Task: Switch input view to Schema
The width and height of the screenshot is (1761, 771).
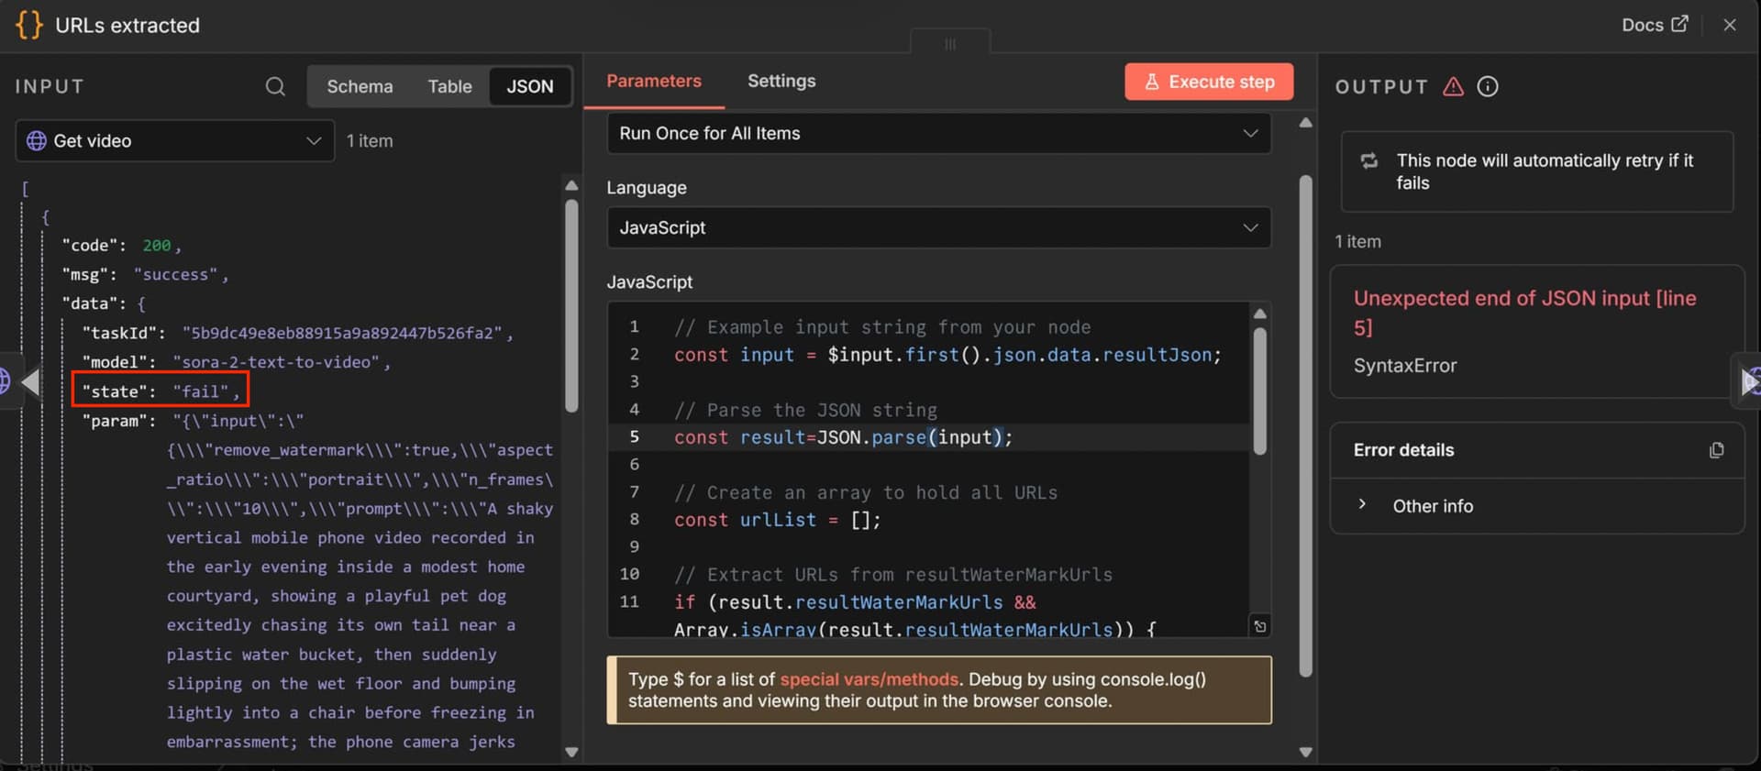Action: (x=360, y=86)
